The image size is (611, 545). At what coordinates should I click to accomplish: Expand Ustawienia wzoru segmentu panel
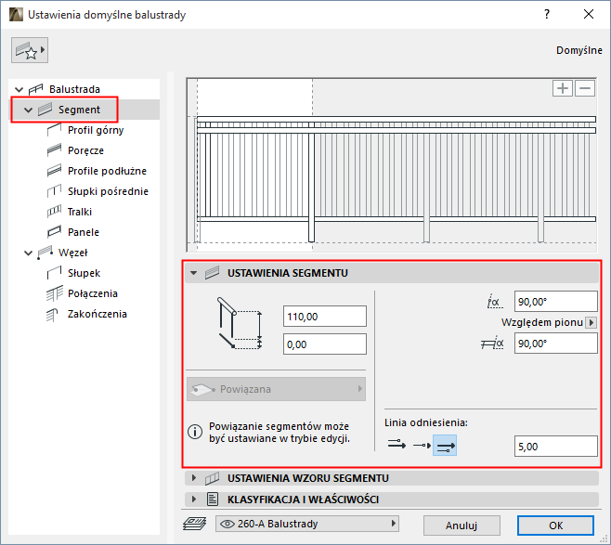point(194,478)
